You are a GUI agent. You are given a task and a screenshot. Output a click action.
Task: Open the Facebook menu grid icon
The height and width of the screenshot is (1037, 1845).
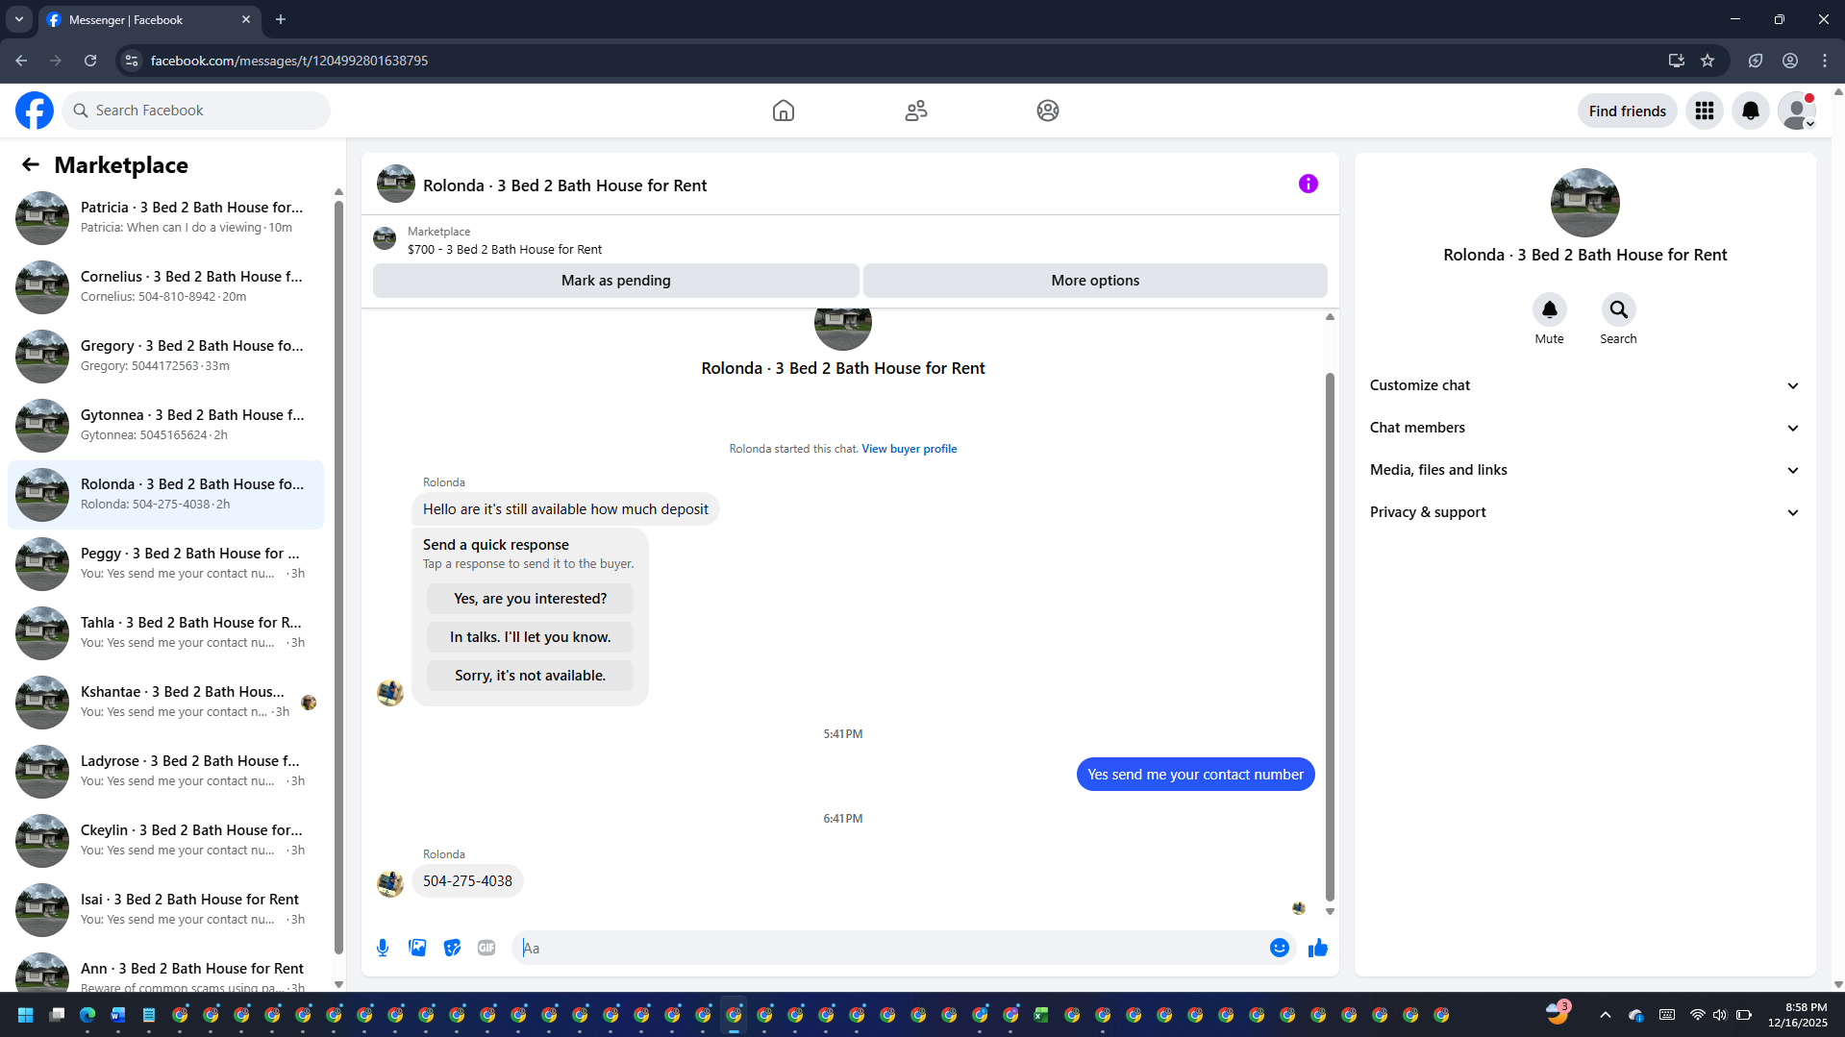[x=1705, y=111]
